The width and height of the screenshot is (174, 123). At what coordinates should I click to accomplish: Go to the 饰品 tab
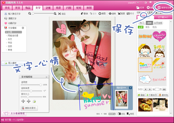tap(28, 8)
